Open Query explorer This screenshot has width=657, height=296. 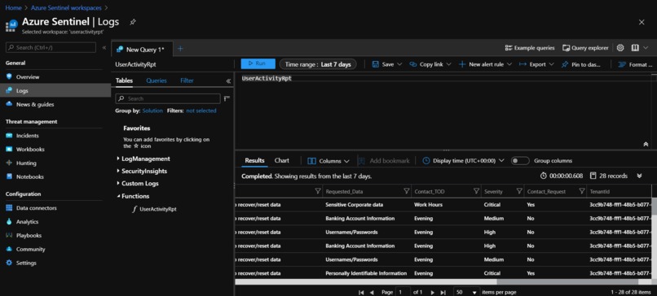[585, 48]
